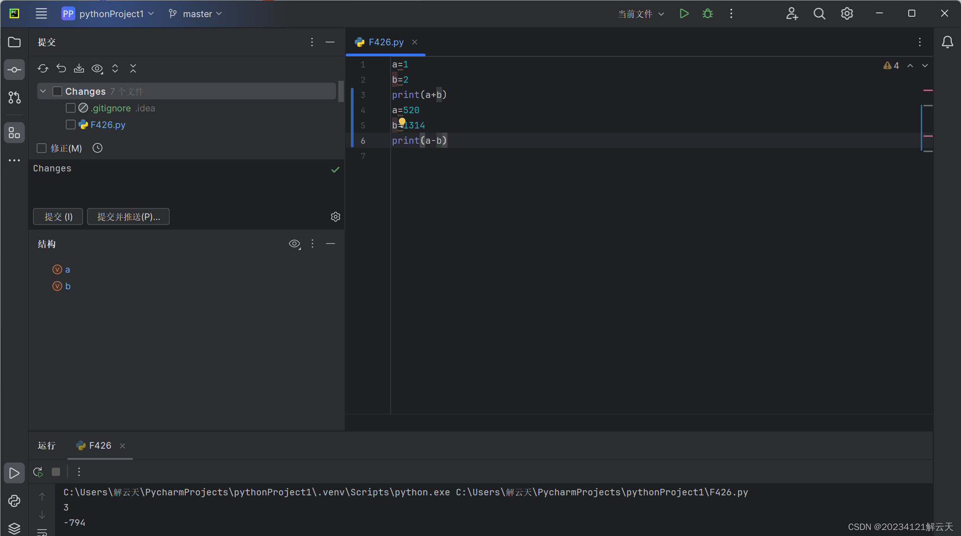Image resolution: width=961 pixels, height=536 pixels.
Task: Open the 当前文件 run configuration dropdown
Action: pyautogui.click(x=641, y=14)
